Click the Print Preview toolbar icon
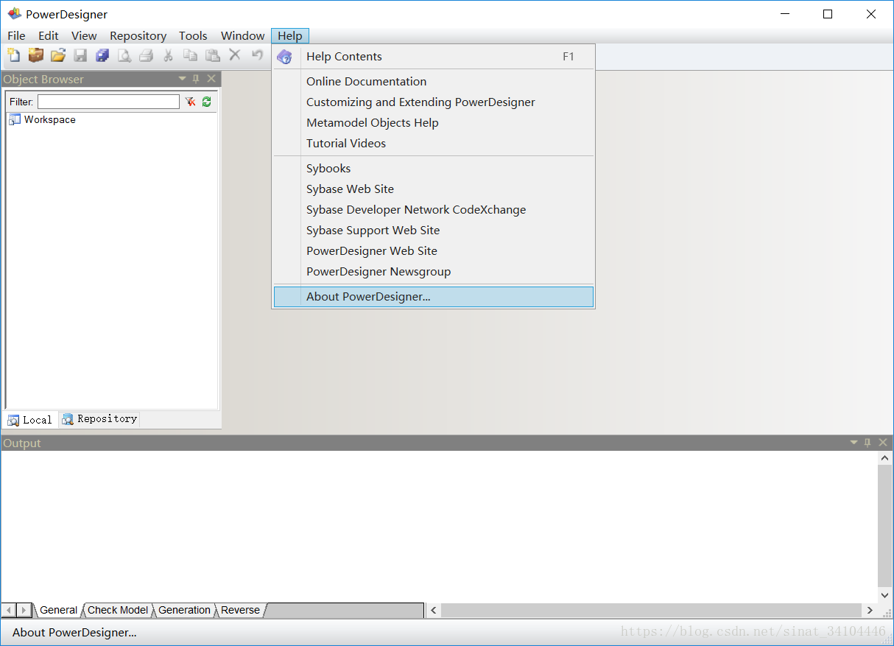Viewport: 894px width, 646px height. [124, 55]
